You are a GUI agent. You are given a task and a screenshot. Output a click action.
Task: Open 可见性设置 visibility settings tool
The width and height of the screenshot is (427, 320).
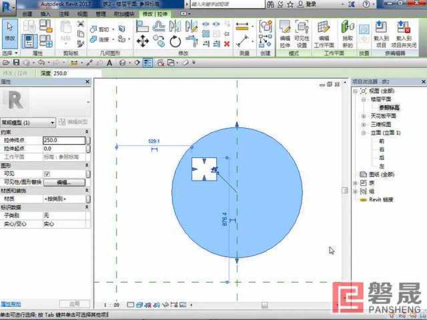302,33
